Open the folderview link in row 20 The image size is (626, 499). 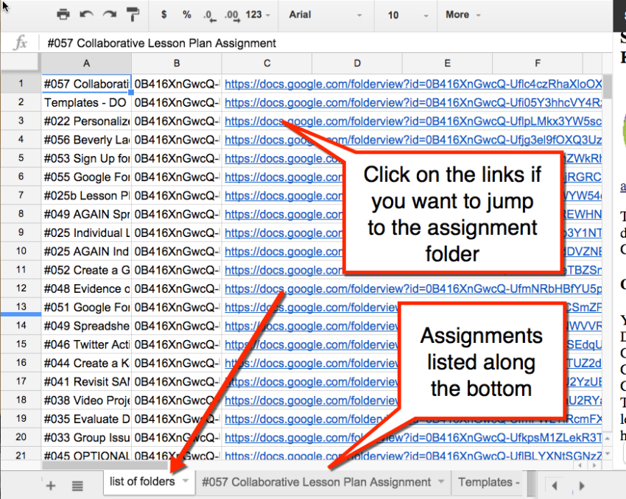[x=413, y=438]
